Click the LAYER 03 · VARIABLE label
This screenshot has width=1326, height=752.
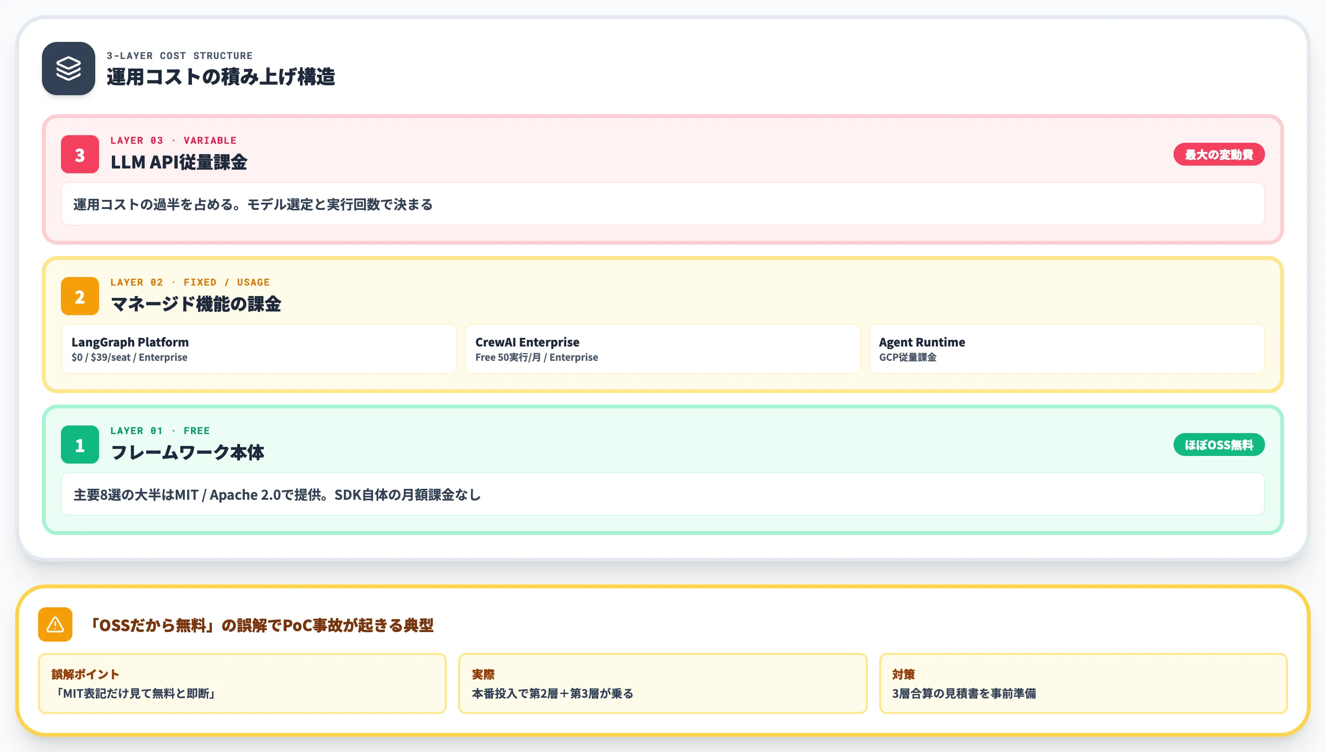(x=173, y=140)
